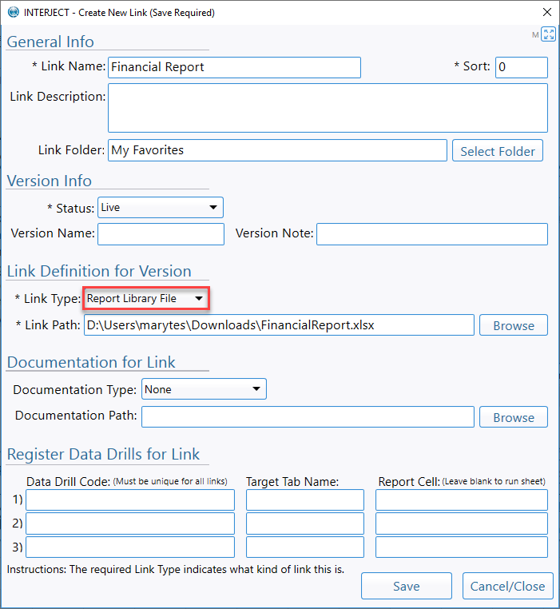This screenshot has height=609, width=560.
Task: Click the Sort number field
Action: tap(521, 67)
